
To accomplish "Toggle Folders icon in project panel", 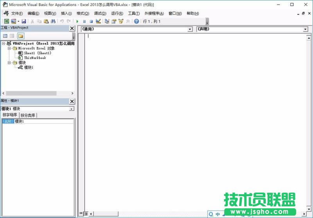I will (x=21, y=36).
